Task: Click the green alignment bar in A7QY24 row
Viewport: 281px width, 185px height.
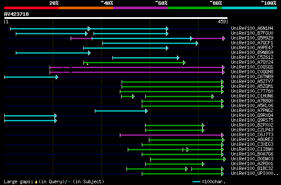Action: 134,63
